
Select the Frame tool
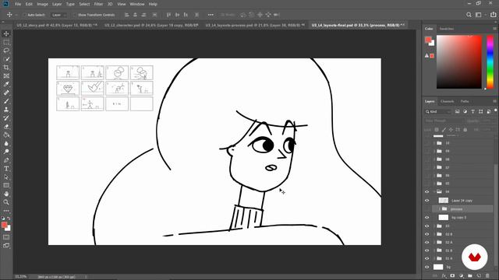click(x=6, y=76)
